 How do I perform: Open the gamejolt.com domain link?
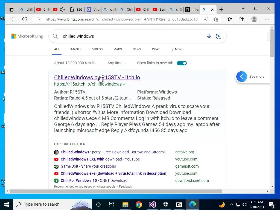[187, 167]
